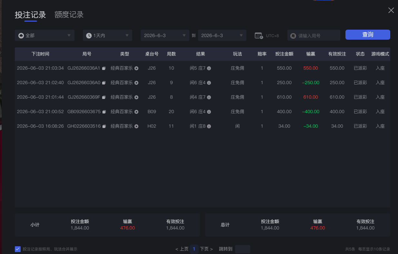Copy round number GJ26266036A1
The height and width of the screenshot is (254, 398).
click(104, 68)
